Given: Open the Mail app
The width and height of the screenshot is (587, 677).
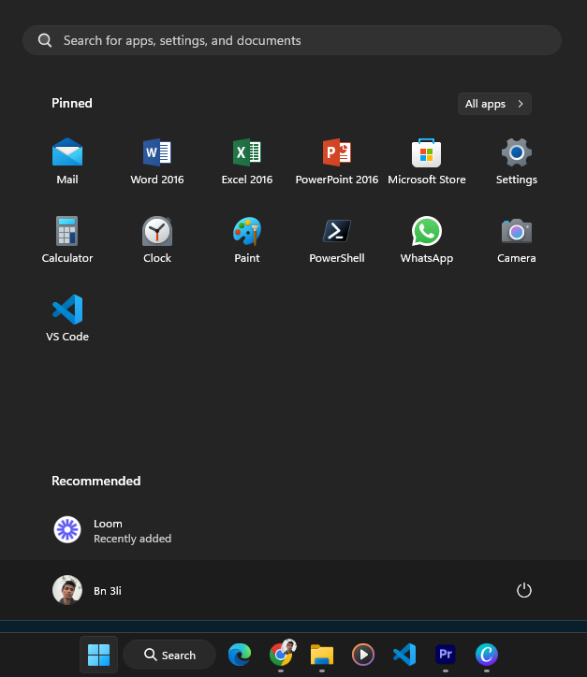Looking at the screenshot, I should pos(67,161).
